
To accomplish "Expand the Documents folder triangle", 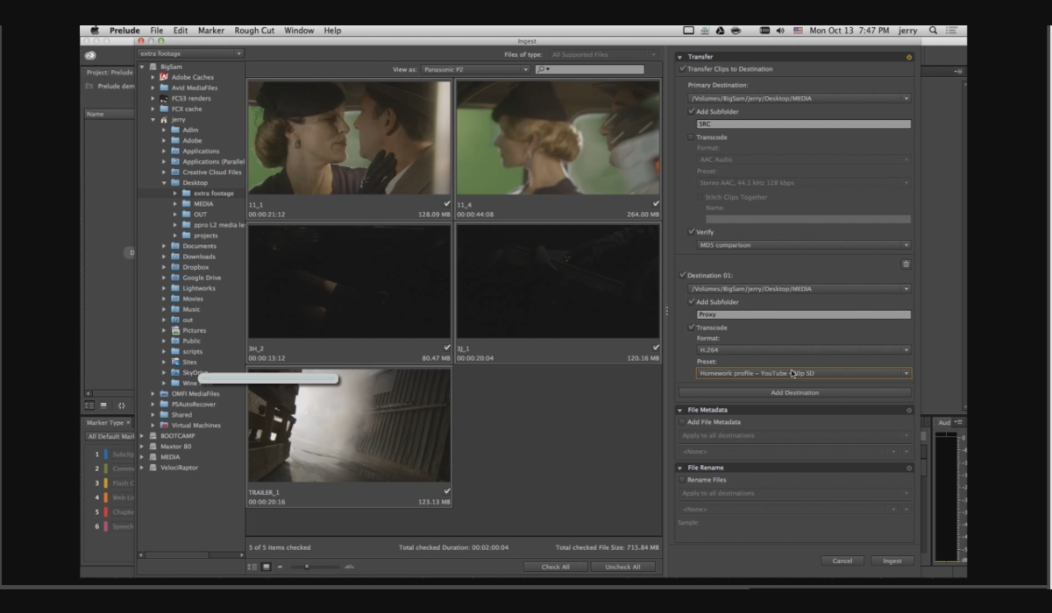I will coord(164,246).
